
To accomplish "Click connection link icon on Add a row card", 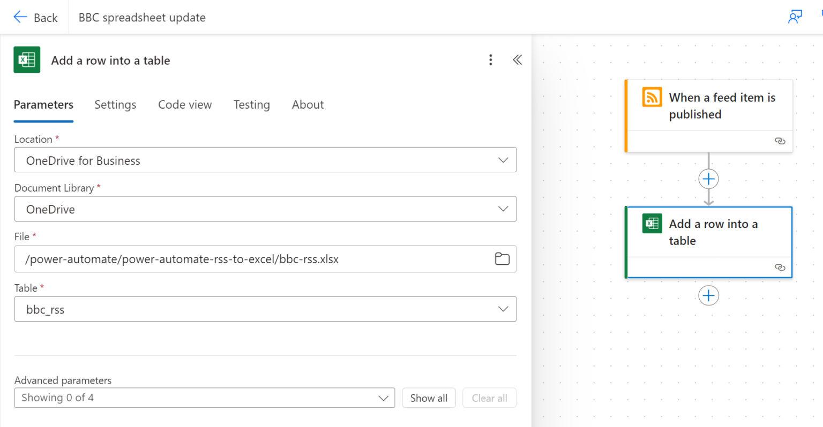I will click(780, 268).
